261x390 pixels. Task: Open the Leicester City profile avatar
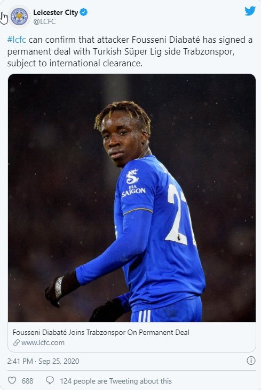19,16
